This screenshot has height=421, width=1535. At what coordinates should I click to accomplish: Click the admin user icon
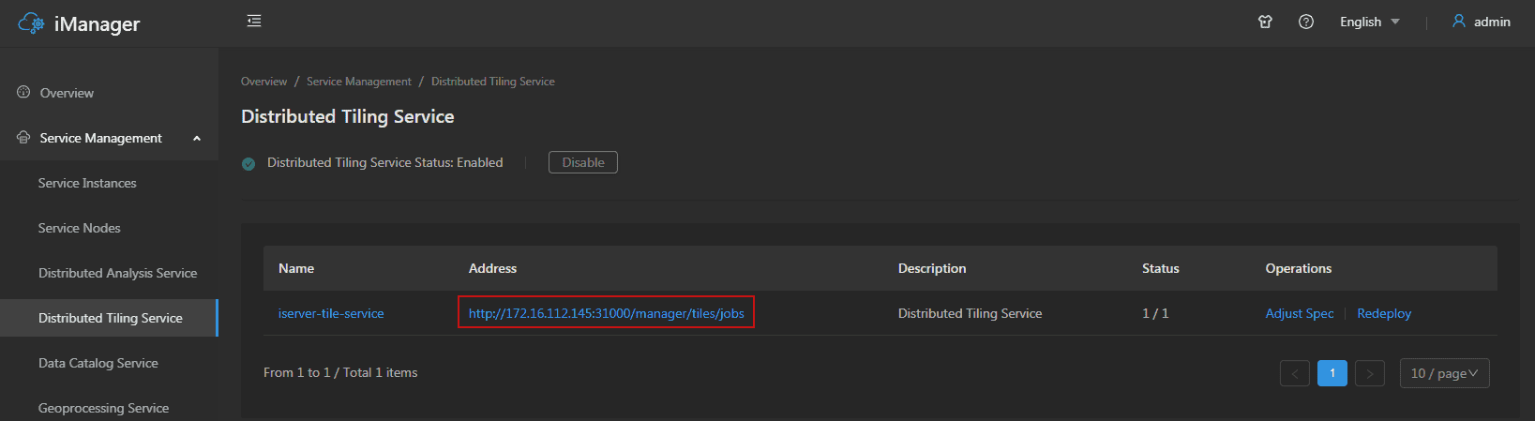pyautogui.click(x=1459, y=21)
